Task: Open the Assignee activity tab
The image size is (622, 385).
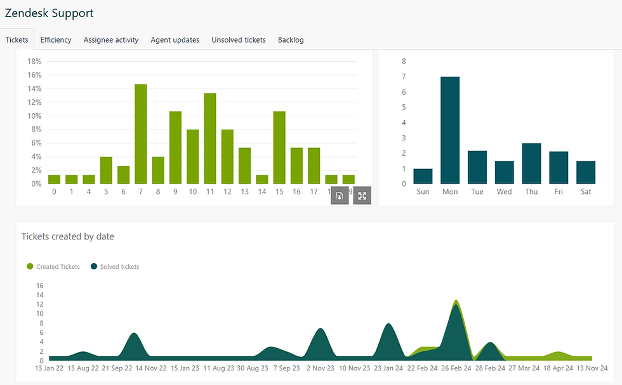Action: (110, 39)
